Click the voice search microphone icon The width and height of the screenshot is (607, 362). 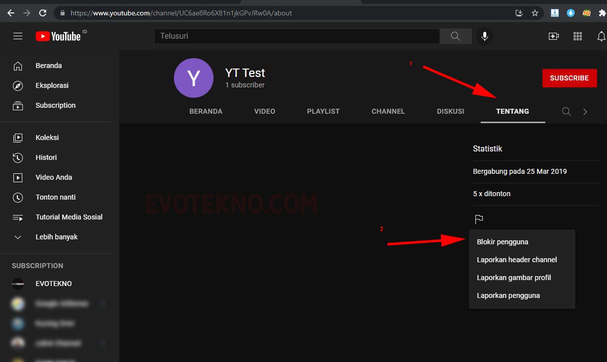click(484, 36)
